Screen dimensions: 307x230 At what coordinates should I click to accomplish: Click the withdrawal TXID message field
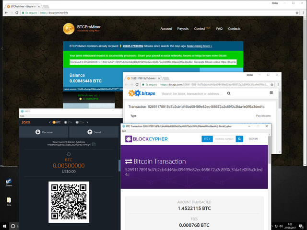coord(153,62)
